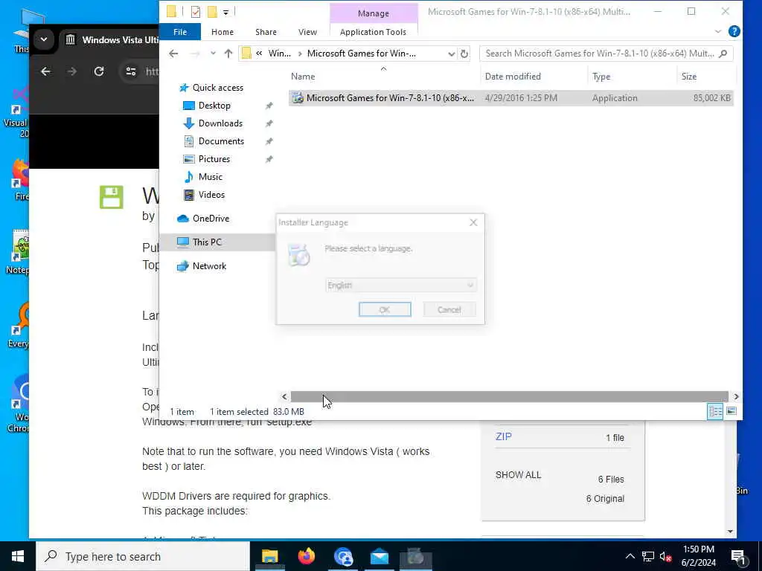Close the Installer Language dialog
Image resolution: width=762 pixels, height=571 pixels.
[473, 222]
